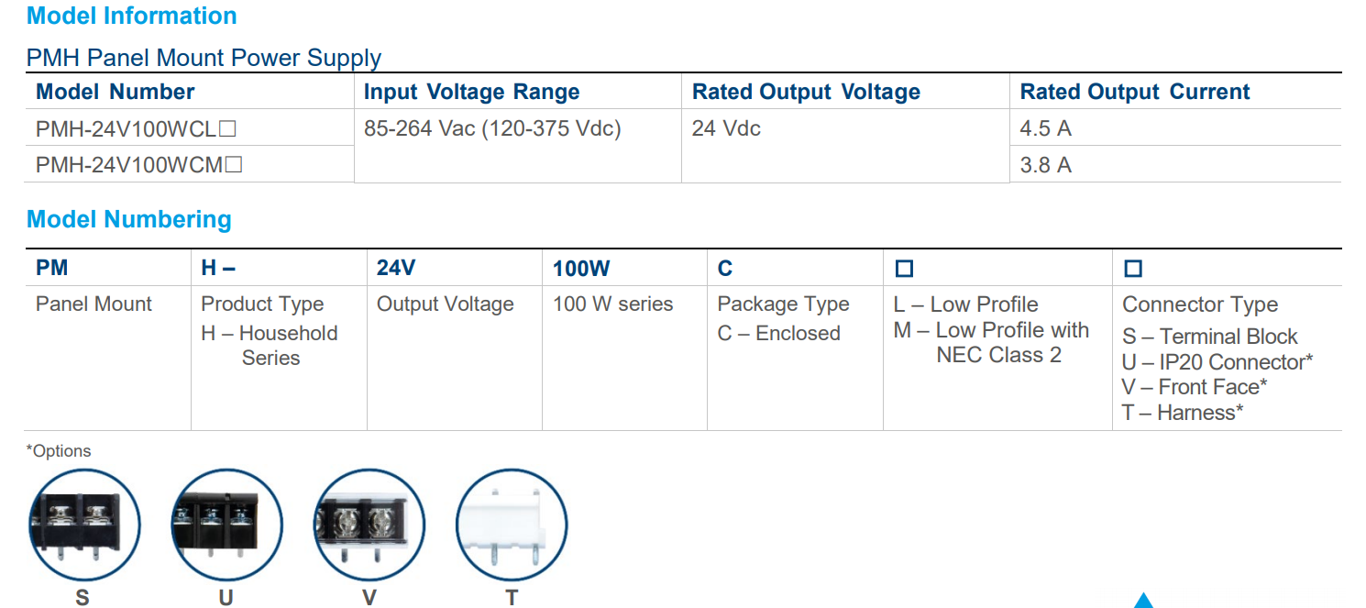Image resolution: width=1366 pixels, height=608 pixels.
Task: Click the Model Information heading
Action: [x=131, y=17]
